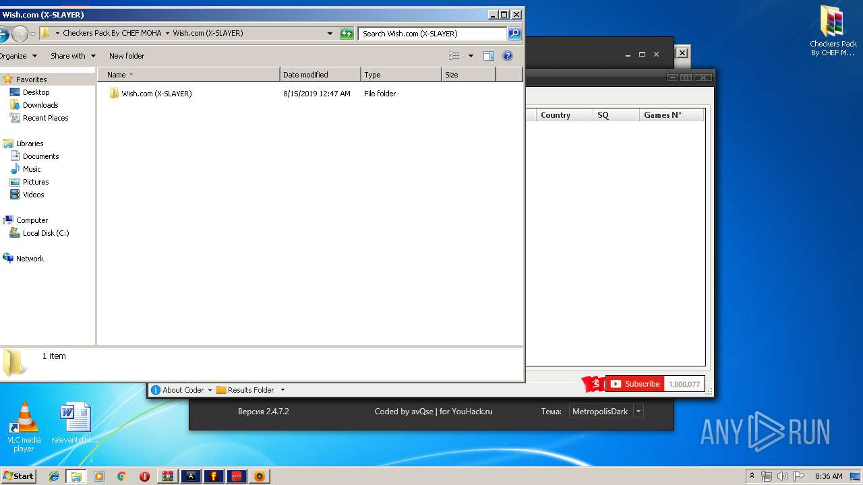Viewport: 863px width, 485px height.
Task: Open the Start menu
Action: click(18, 476)
